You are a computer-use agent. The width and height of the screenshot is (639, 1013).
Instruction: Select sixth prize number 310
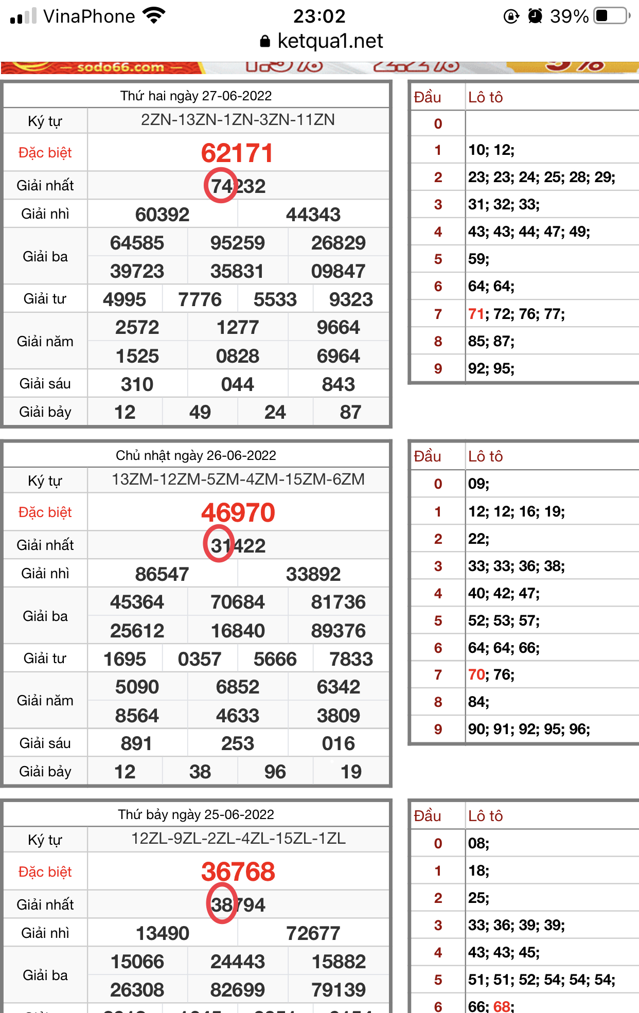click(137, 384)
